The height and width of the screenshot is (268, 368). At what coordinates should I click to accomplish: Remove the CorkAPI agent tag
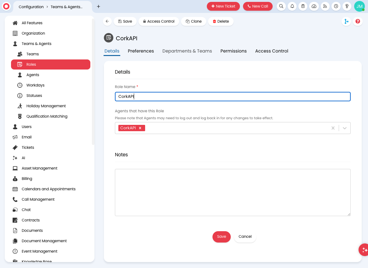(x=140, y=128)
